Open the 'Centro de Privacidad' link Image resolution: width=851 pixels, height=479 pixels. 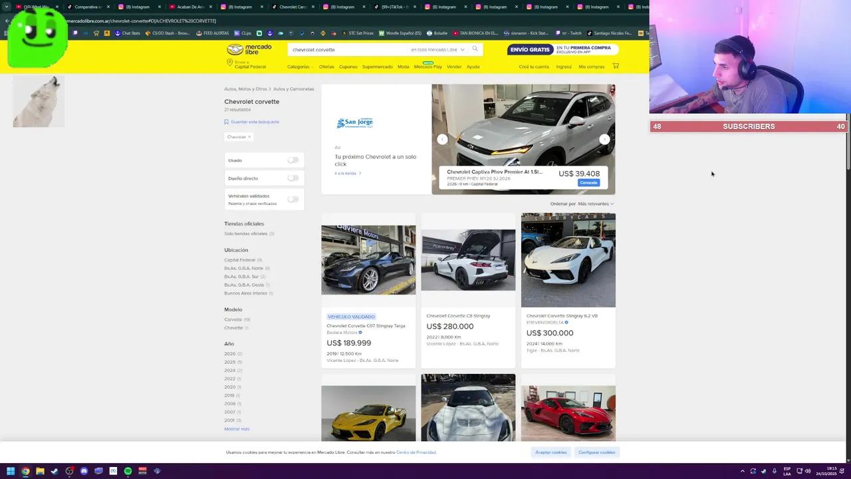point(416,452)
